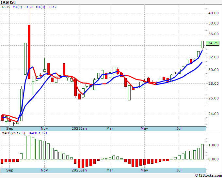Click Mar on the price chart axis
The width and height of the screenshot is (222, 178).
click(x=110, y=128)
